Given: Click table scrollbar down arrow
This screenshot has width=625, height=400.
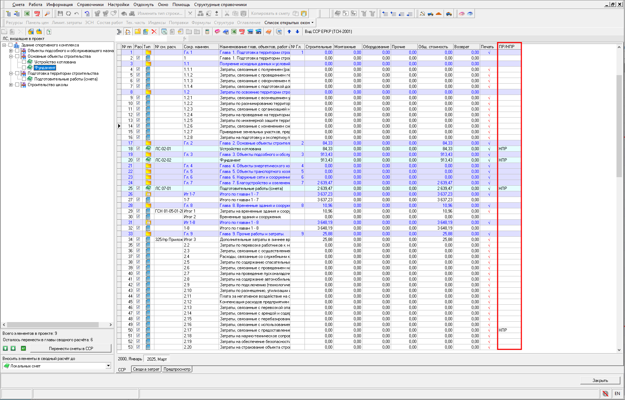Looking at the screenshot, I should [x=619, y=349].
